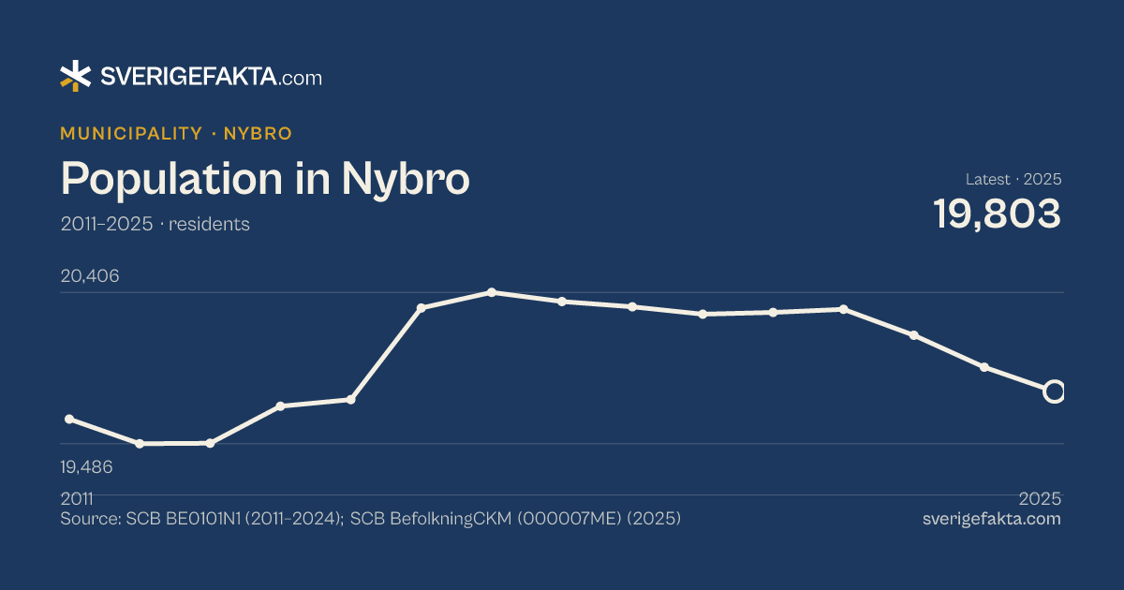The image size is (1124, 590).
Task: Click the Population in Nybro heading
Action: 265,178
